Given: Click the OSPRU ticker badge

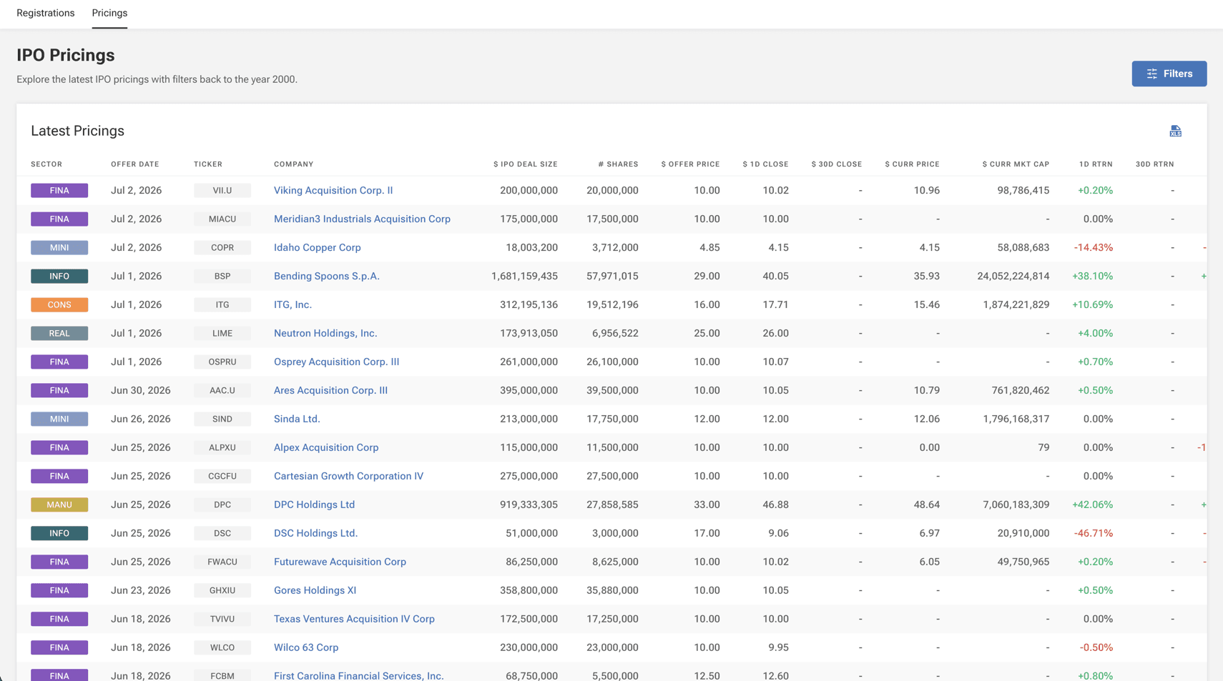Looking at the screenshot, I should (x=222, y=362).
